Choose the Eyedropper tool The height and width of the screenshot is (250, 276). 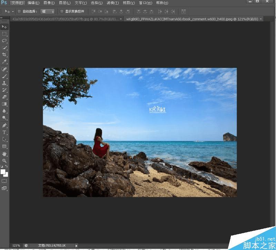click(x=4, y=62)
